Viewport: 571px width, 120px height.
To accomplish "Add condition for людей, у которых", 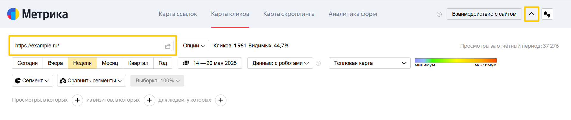I will tap(220, 100).
